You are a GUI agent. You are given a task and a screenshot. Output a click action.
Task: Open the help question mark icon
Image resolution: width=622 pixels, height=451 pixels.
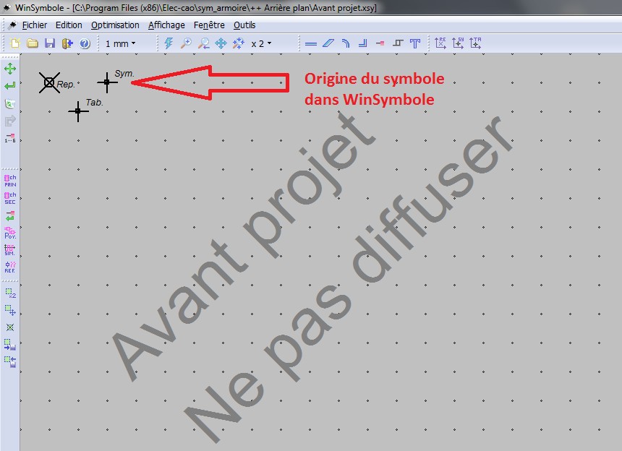click(85, 43)
